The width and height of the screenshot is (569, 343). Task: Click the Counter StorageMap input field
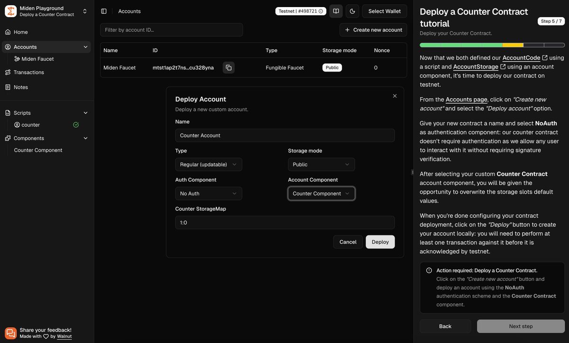285,222
